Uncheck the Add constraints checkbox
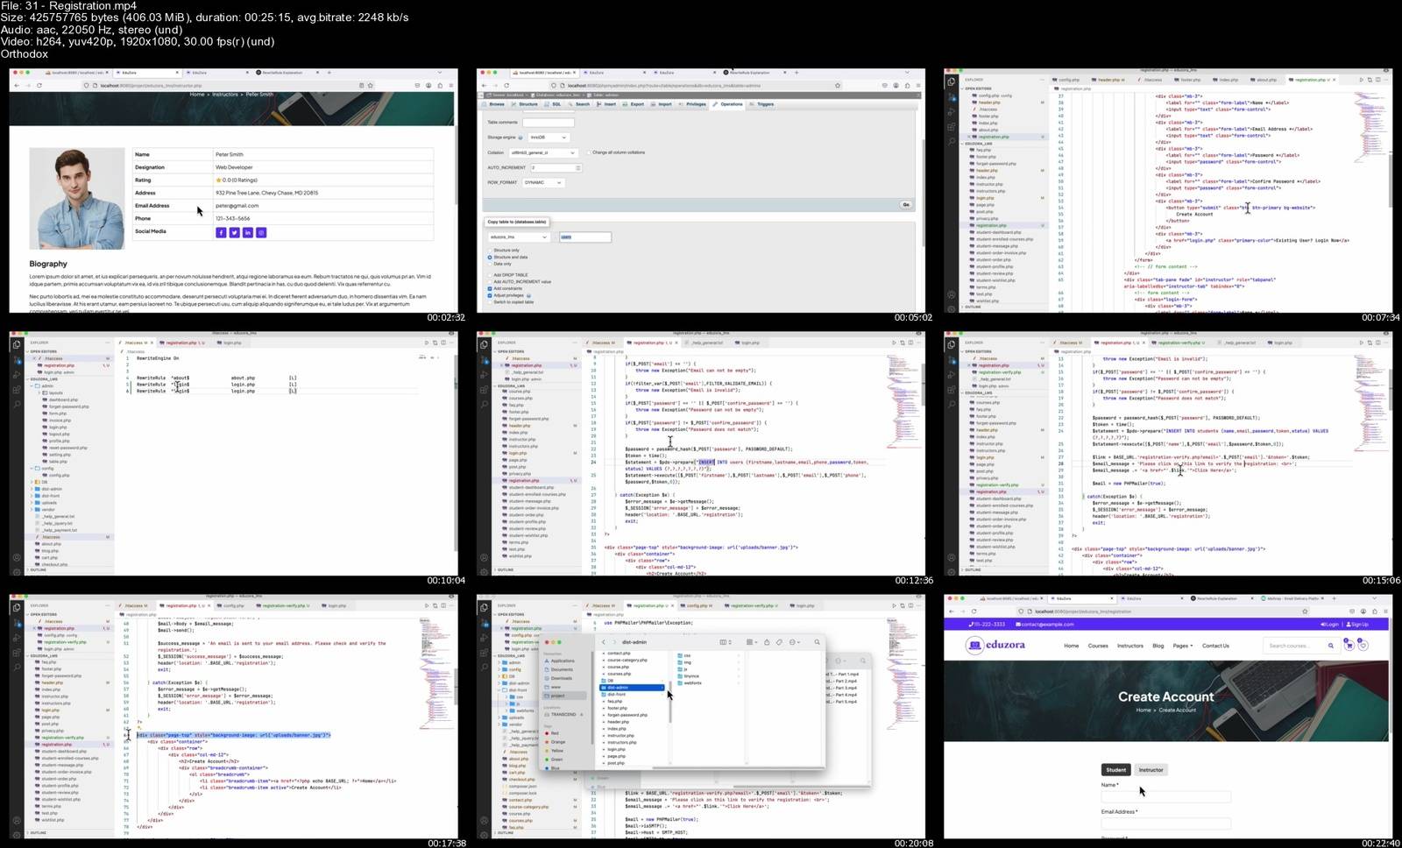 coord(490,288)
